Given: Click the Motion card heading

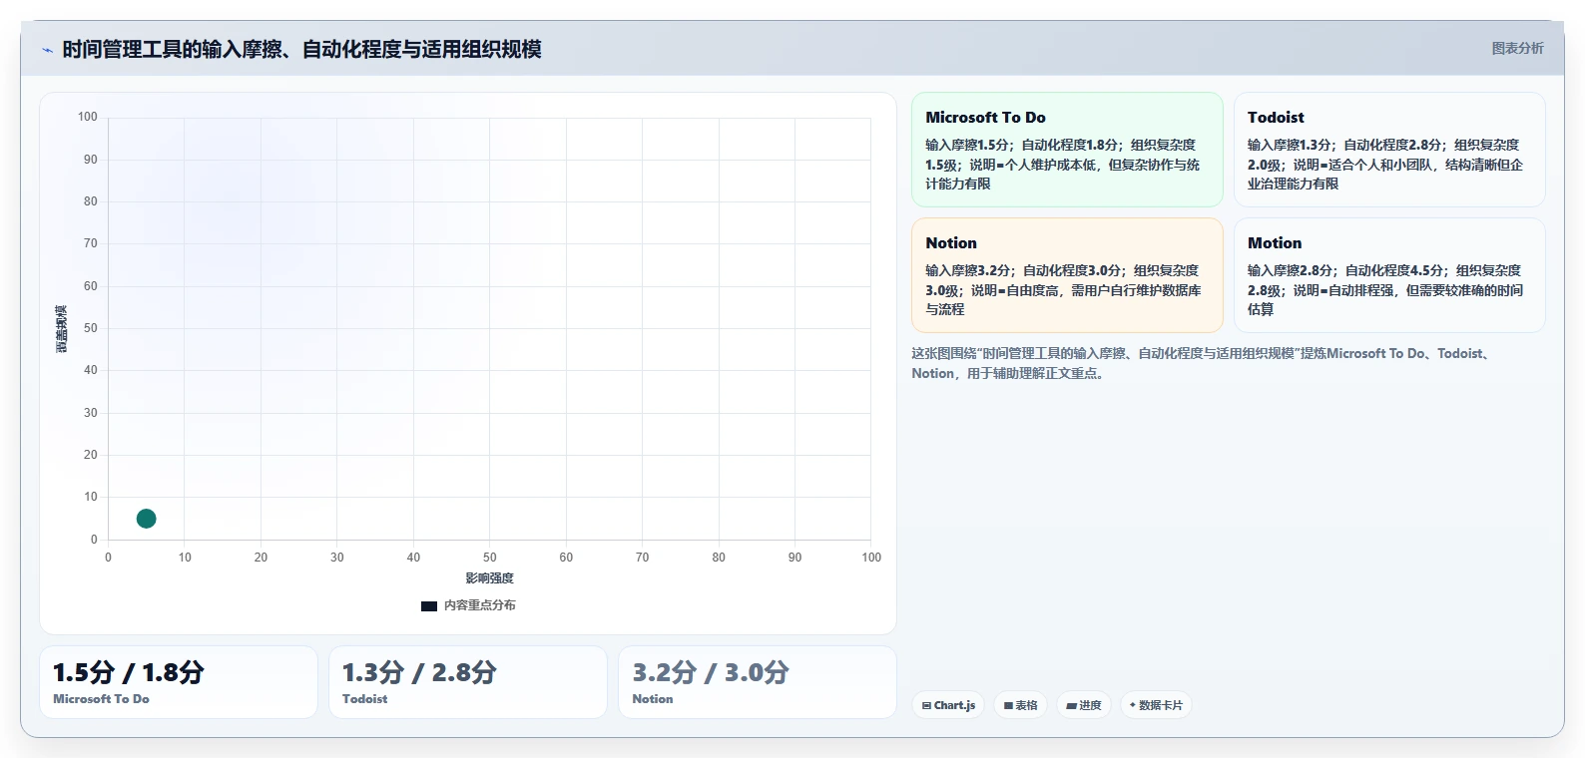Looking at the screenshot, I should coord(1275,243).
